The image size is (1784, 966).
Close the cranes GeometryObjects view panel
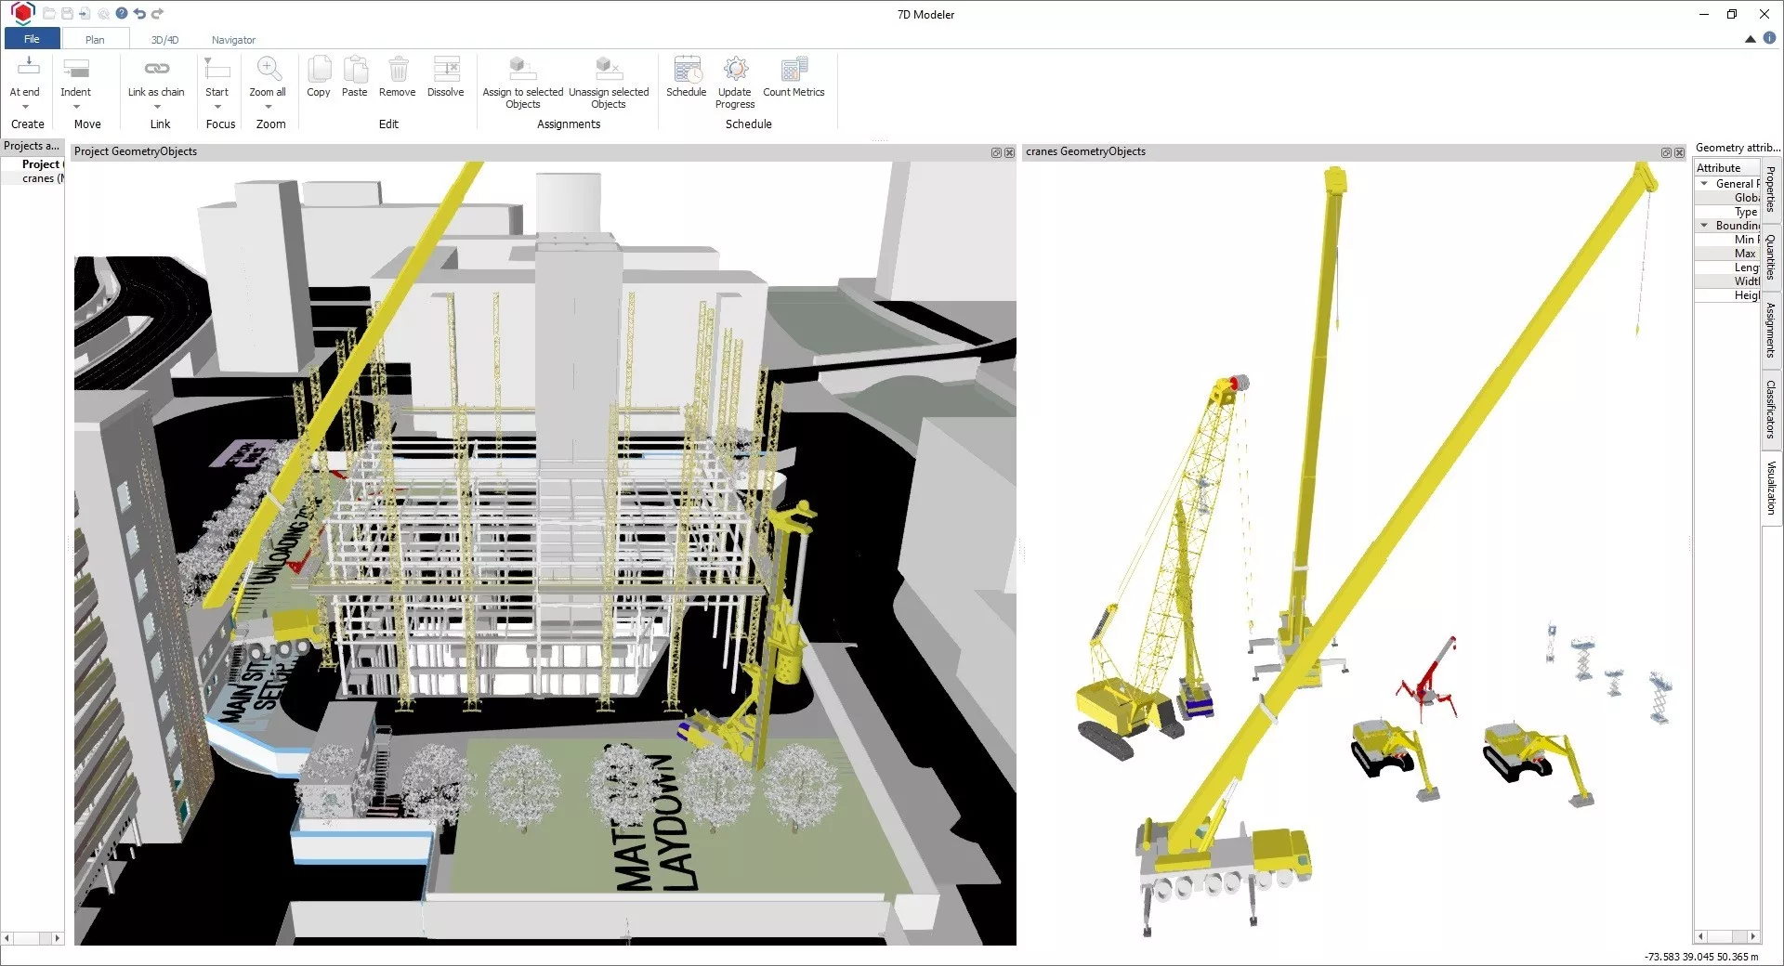click(x=1679, y=152)
